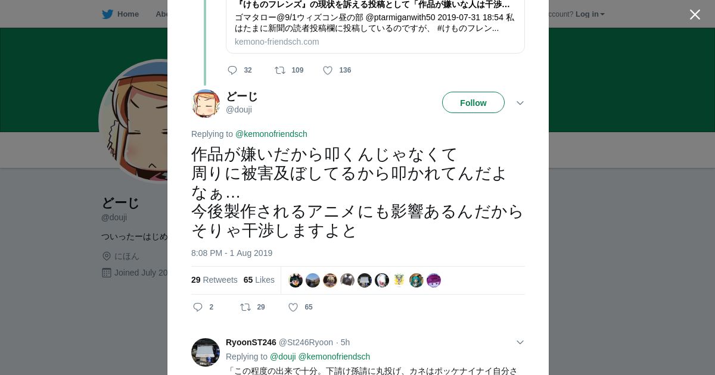
Task: Retweet the main どーじ tweet
Action: pyautogui.click(x=245, y=307)
